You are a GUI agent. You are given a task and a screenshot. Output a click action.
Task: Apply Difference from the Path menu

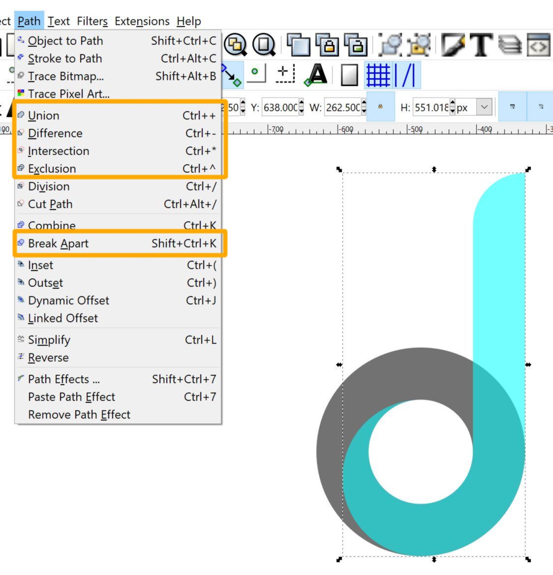click(118, 133)
